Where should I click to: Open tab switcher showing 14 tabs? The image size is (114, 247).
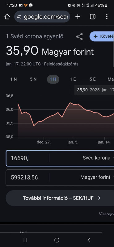tap(93, 17)
